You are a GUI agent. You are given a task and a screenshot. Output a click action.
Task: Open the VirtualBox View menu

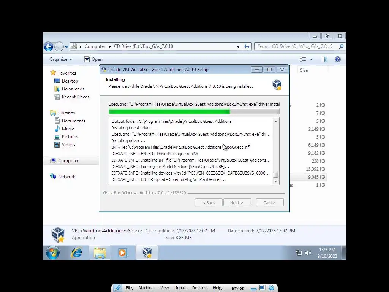(x=165, y=288)
